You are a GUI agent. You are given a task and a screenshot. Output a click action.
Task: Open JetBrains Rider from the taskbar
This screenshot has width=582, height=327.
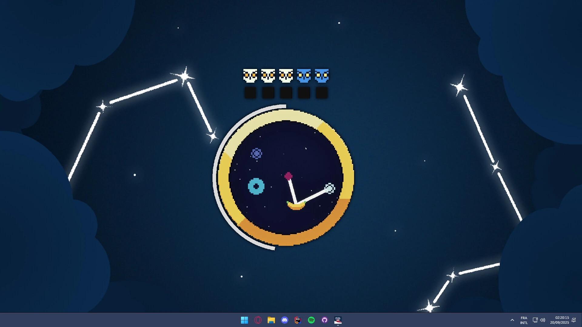[x=298, y=320]
